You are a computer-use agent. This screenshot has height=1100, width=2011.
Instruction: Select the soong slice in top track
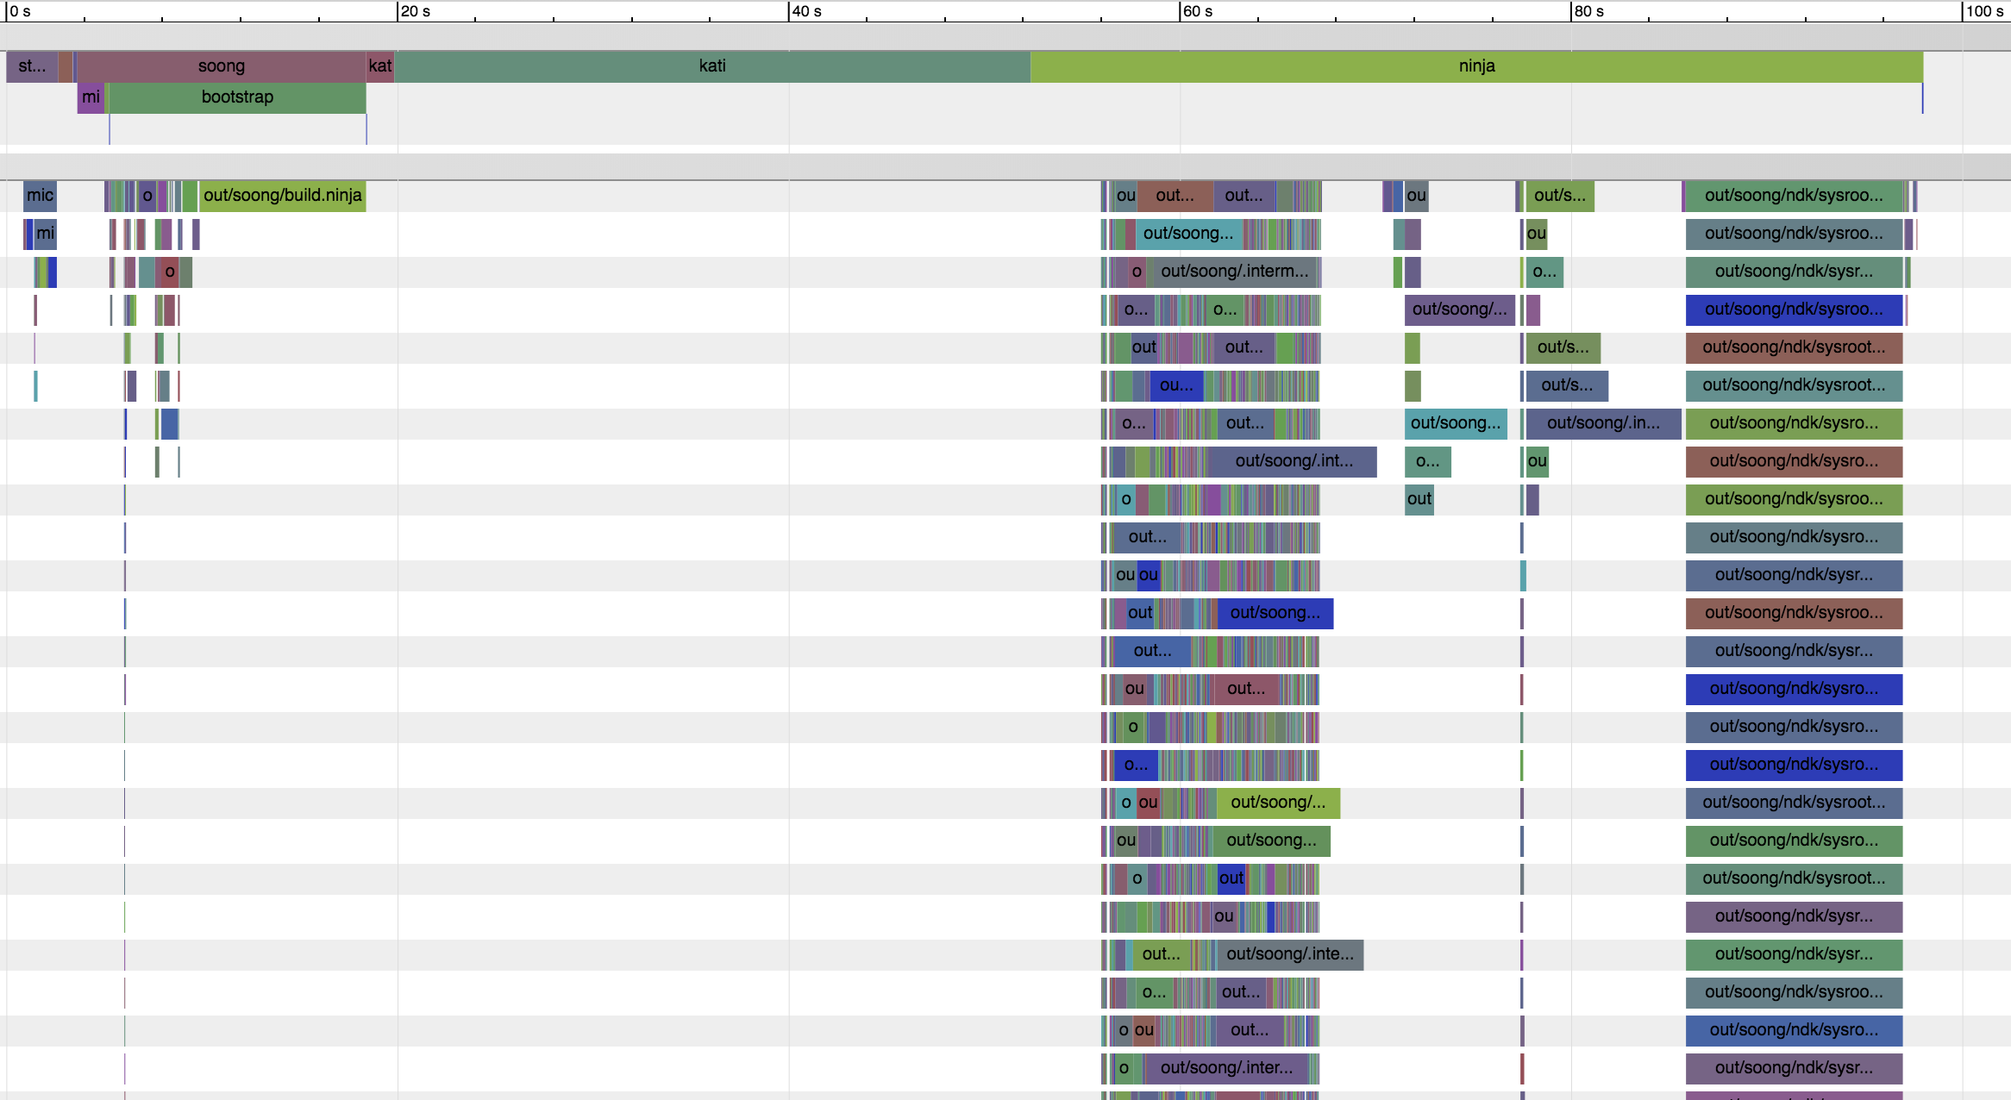click(x=221, y=66)
